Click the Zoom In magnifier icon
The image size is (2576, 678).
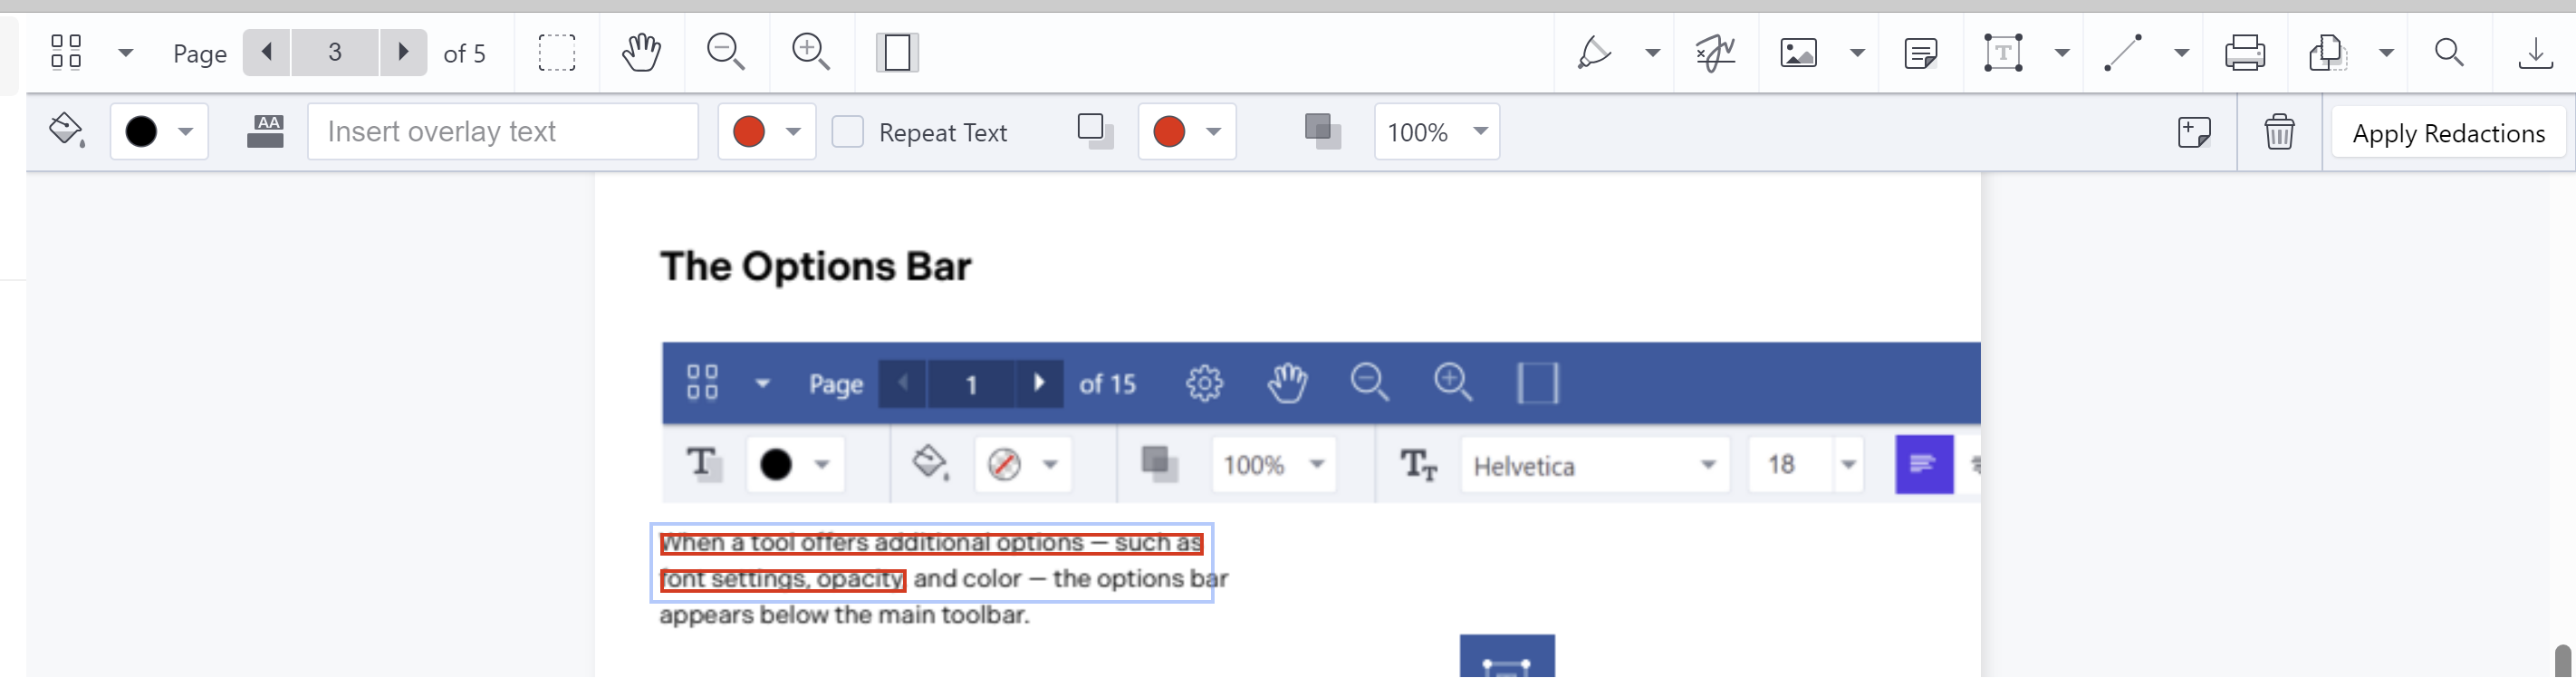tap(810, 52)
